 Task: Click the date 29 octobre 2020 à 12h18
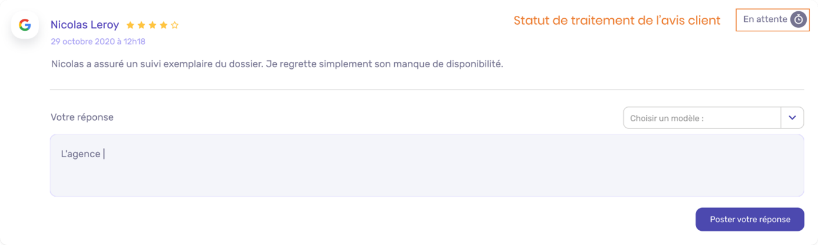[98, 42]
